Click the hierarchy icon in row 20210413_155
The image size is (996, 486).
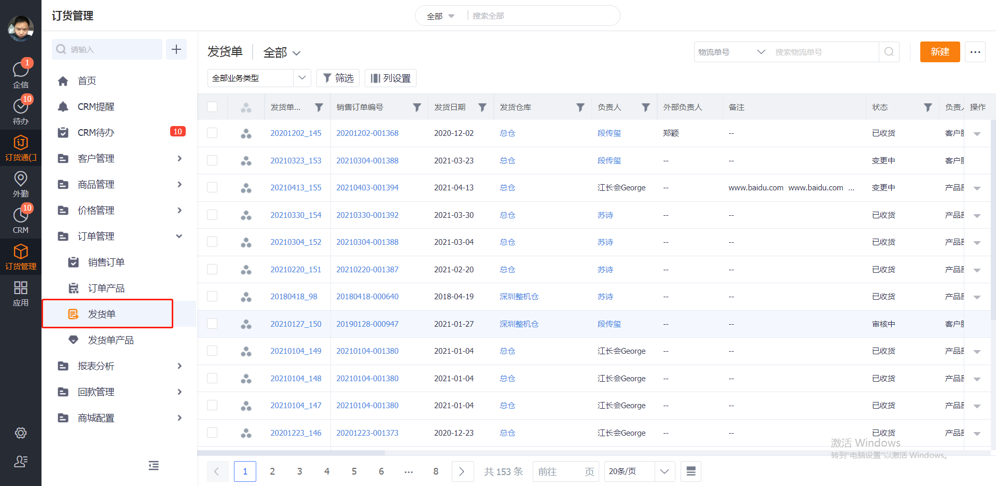point(246,188)
